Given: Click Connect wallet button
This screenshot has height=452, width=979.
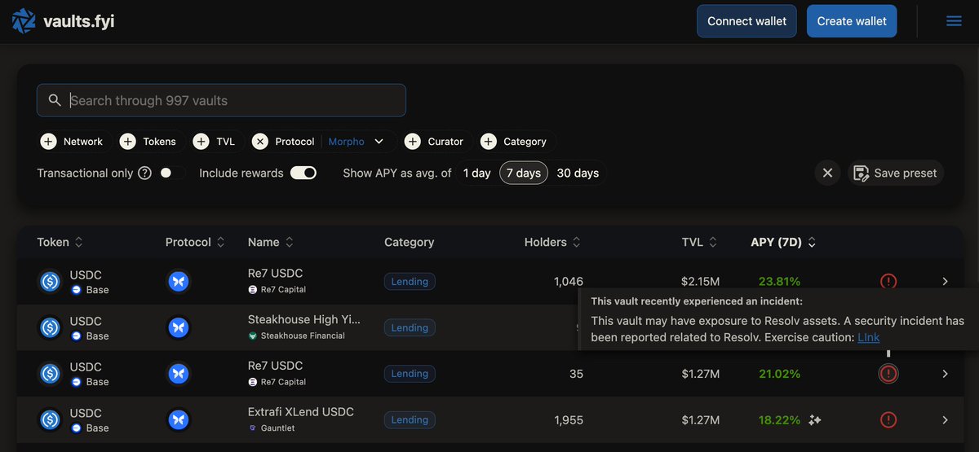Looking at the screenshot, I should tap(746, 21).
